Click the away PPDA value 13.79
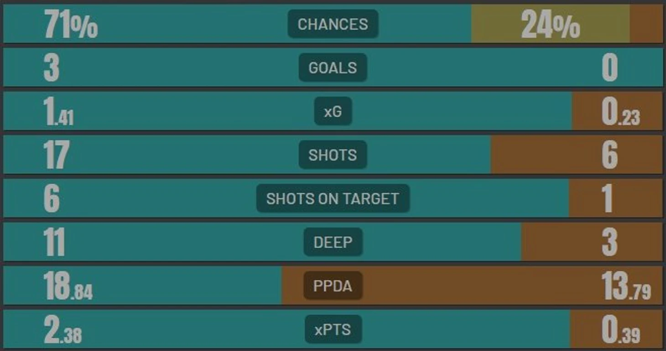 (626, 286)
